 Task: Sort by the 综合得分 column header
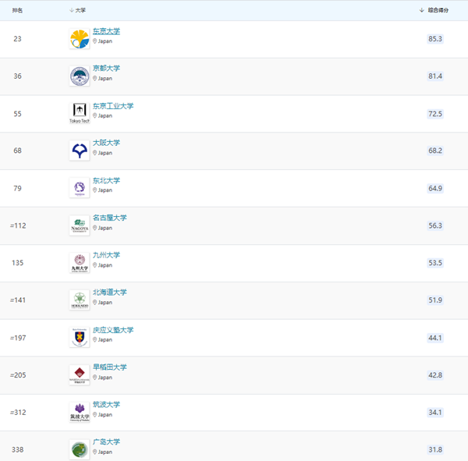(x=434, y=10)
